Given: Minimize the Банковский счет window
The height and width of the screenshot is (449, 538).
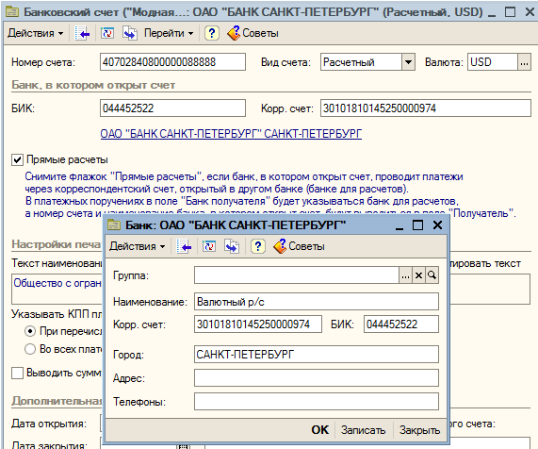Looking at the screenshot, I should click(492, 12).
